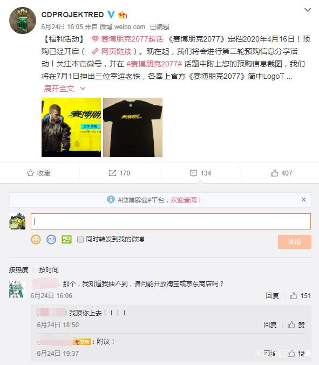Sort comments by 按热度
This screenshot has height=365, width=319.
18,269
